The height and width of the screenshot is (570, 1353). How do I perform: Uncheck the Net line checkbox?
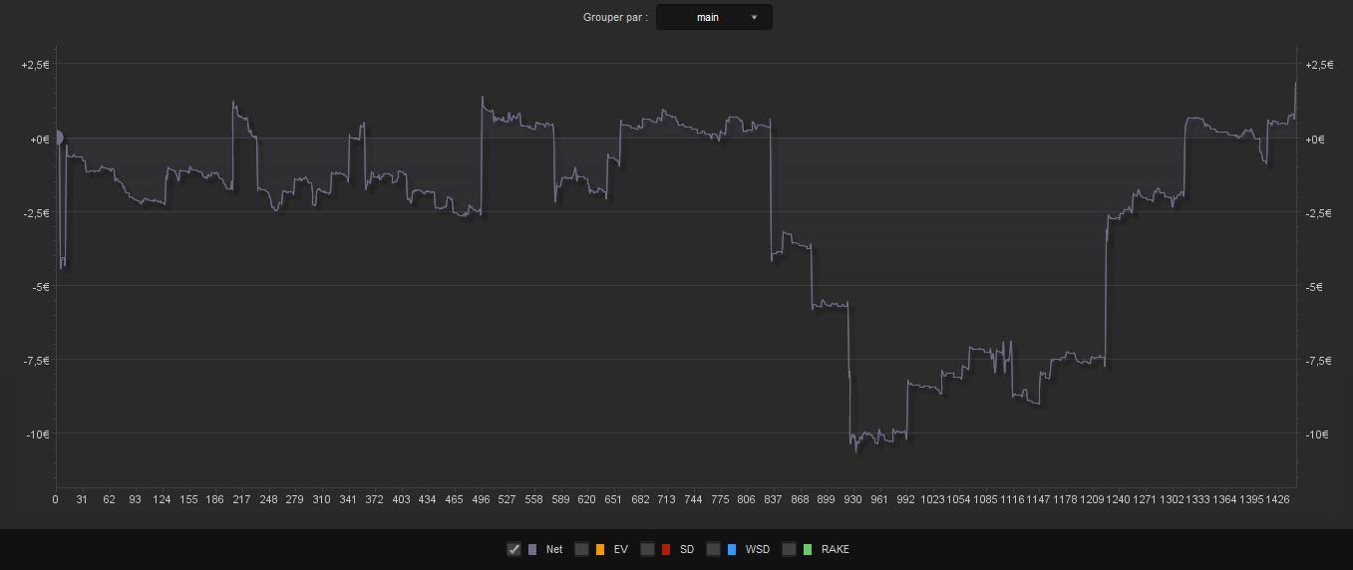click(513, 549)
